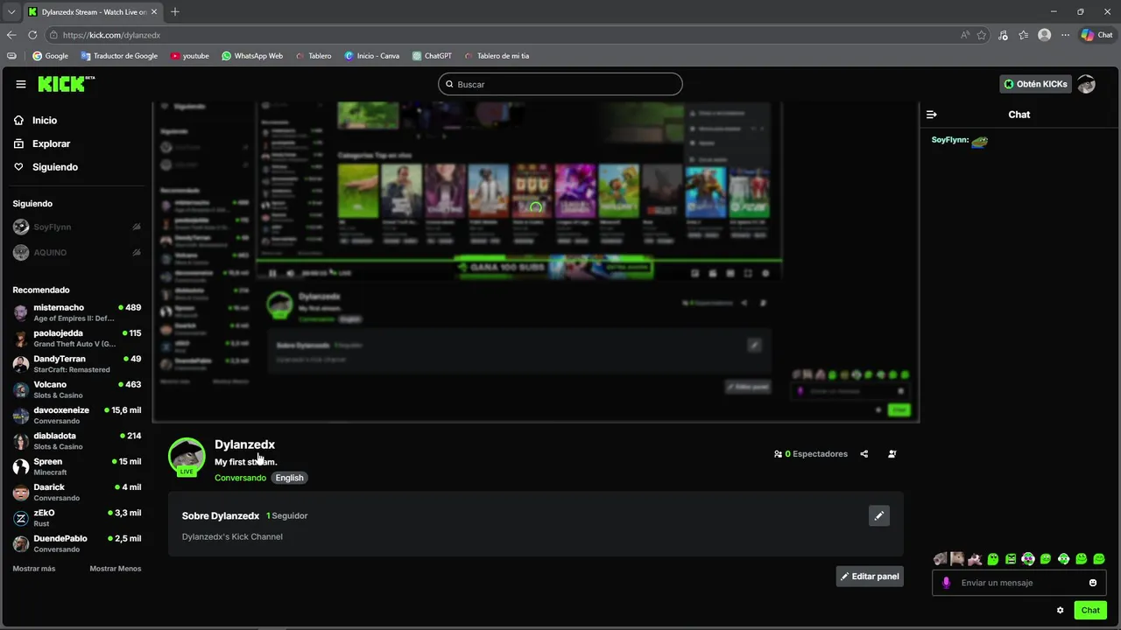Click the Obtén KICKs button
Image resolution: width=1121 pixels, height=630 pixels.
[1035, 84]
